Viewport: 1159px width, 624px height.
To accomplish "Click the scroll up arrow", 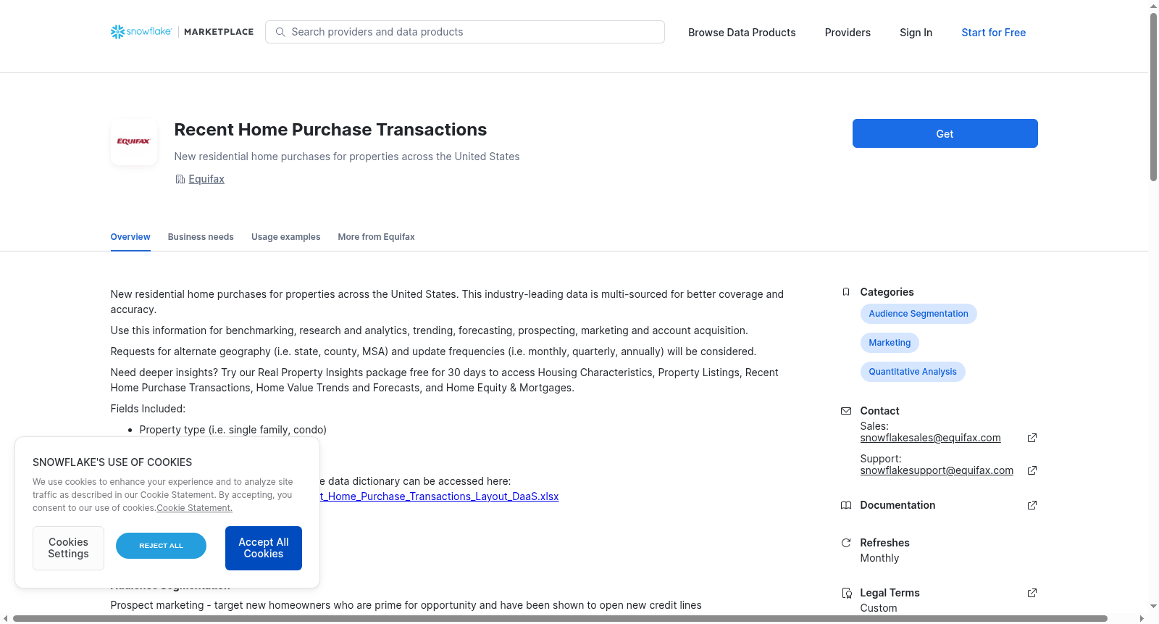I will click(x=1153, y=6).
